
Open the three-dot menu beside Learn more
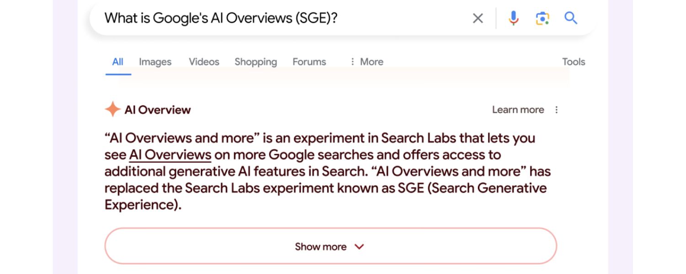(x=556, y=110)
